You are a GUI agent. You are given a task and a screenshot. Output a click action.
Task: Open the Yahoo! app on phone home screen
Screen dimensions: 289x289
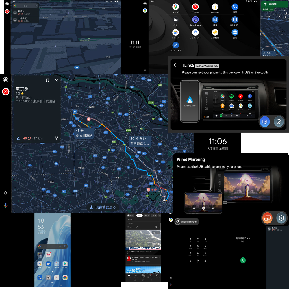tap(48, 255)
